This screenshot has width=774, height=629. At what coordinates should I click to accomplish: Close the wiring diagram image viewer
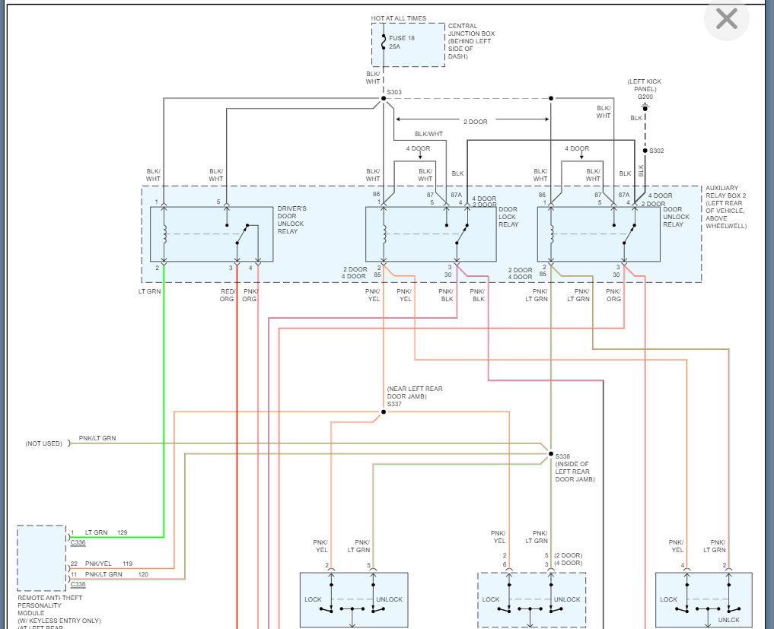[727, 19]
